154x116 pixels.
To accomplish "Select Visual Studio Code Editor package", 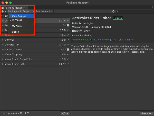I will (35, 59).
